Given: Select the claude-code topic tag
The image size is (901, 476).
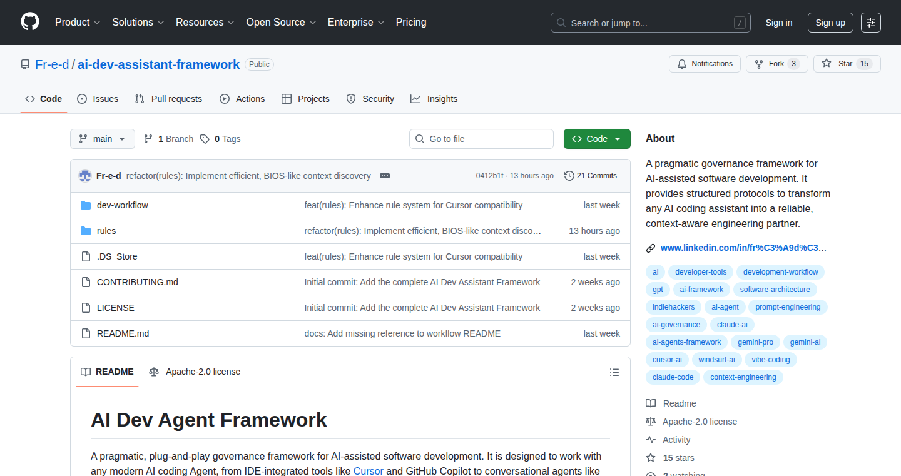Looking at the screenshot, I should tap(673, 377).
